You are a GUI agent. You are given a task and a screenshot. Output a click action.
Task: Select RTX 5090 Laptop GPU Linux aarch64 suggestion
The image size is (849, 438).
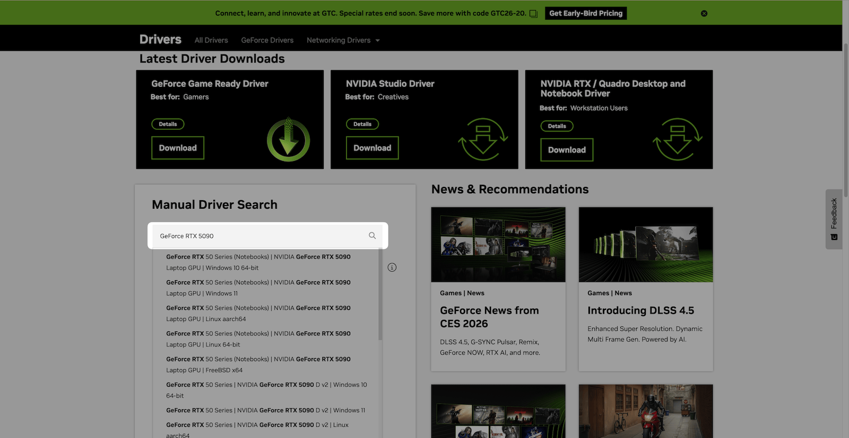tap(265, 313)
